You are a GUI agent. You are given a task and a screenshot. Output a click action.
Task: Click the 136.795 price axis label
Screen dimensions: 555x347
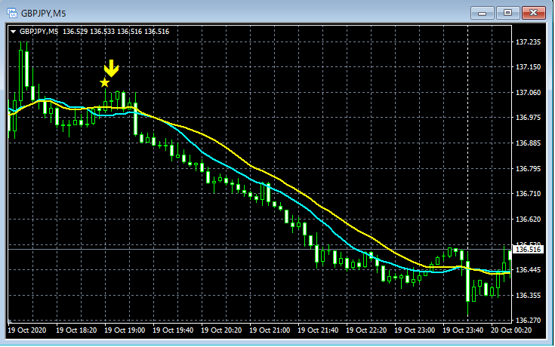pos(528,168)
